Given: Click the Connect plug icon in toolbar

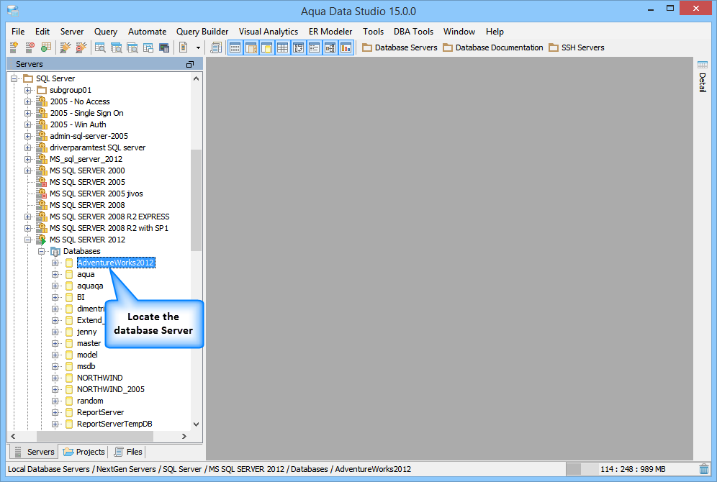Looking at the screenshot, I should tap(65, 47).
